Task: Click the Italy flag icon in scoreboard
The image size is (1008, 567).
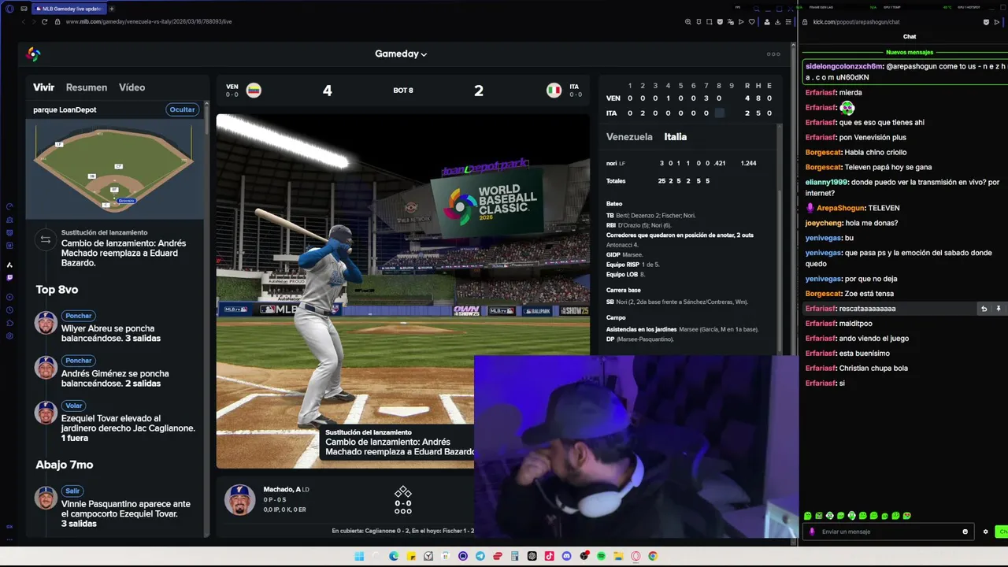Action: coord(554,90)
